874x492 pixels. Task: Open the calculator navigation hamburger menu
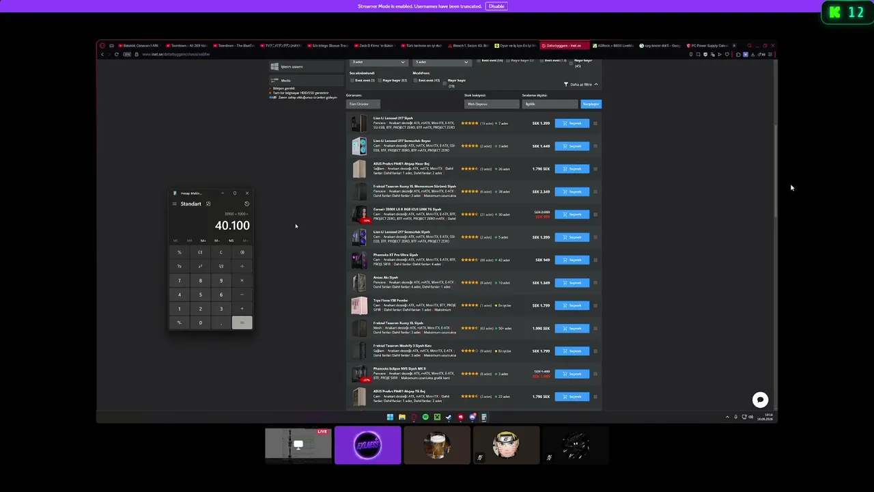click(174, 204)
